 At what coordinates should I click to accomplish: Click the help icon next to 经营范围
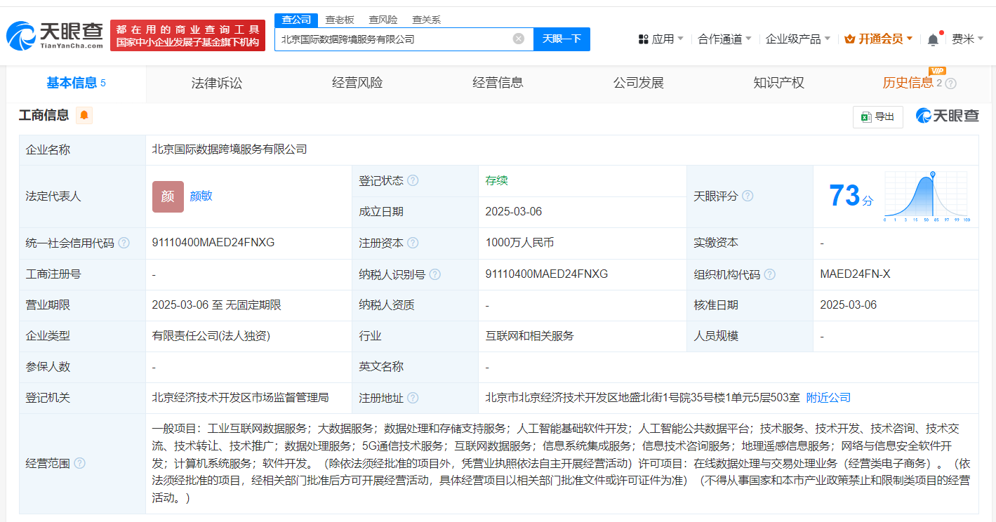pyautogui.click(x=80, y=463)
